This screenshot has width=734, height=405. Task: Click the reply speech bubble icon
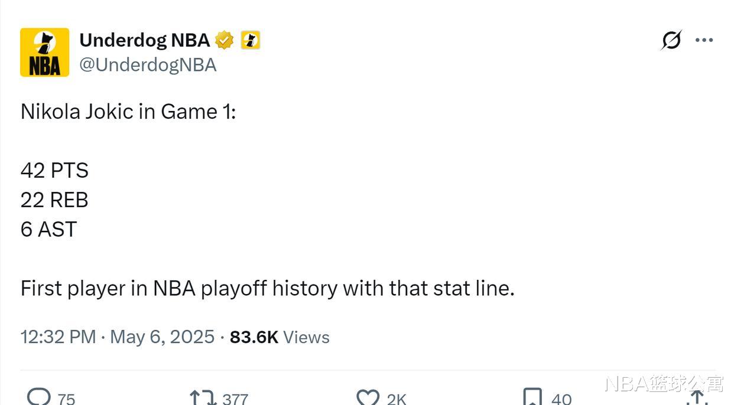pos(39,397)
